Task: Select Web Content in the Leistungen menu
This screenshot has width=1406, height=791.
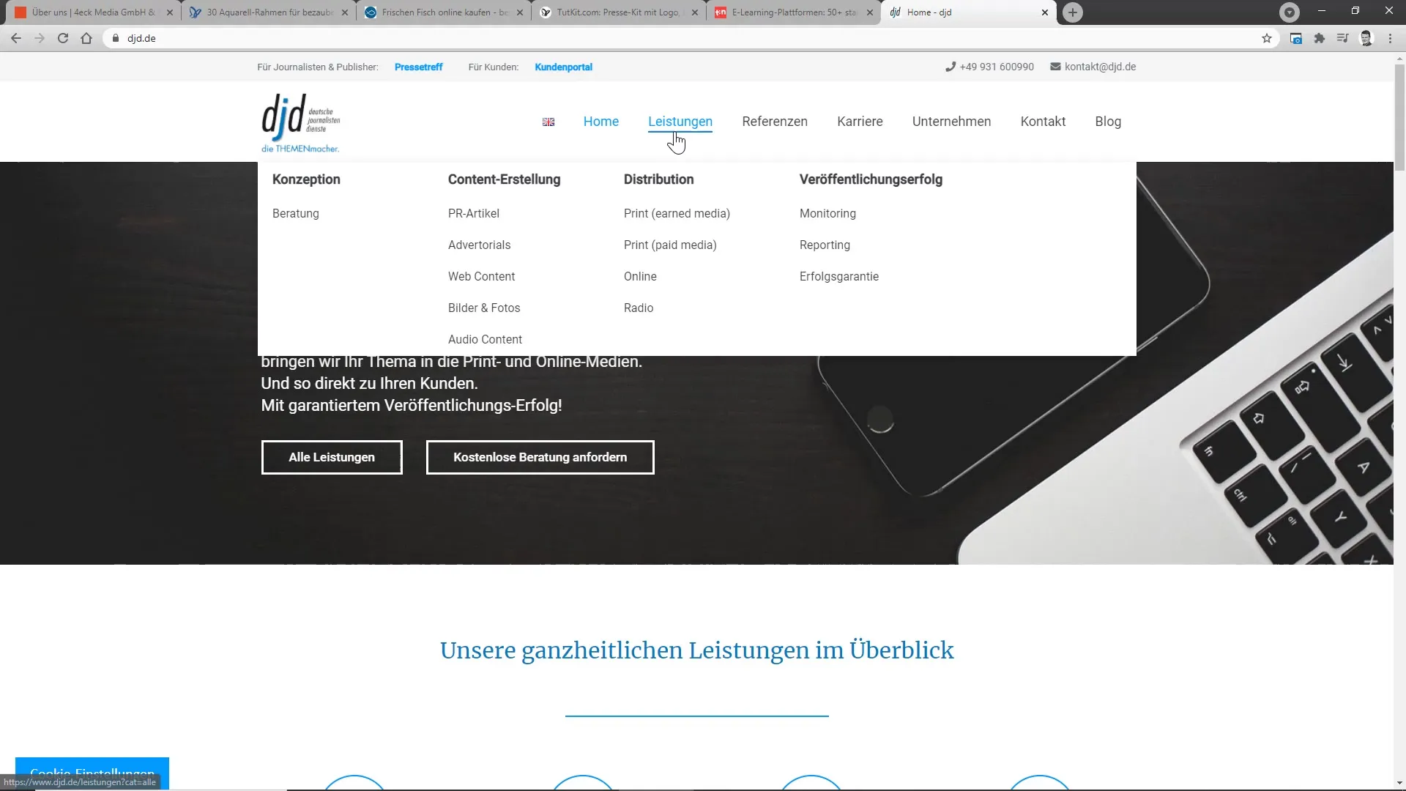Action: pos(482,276)
